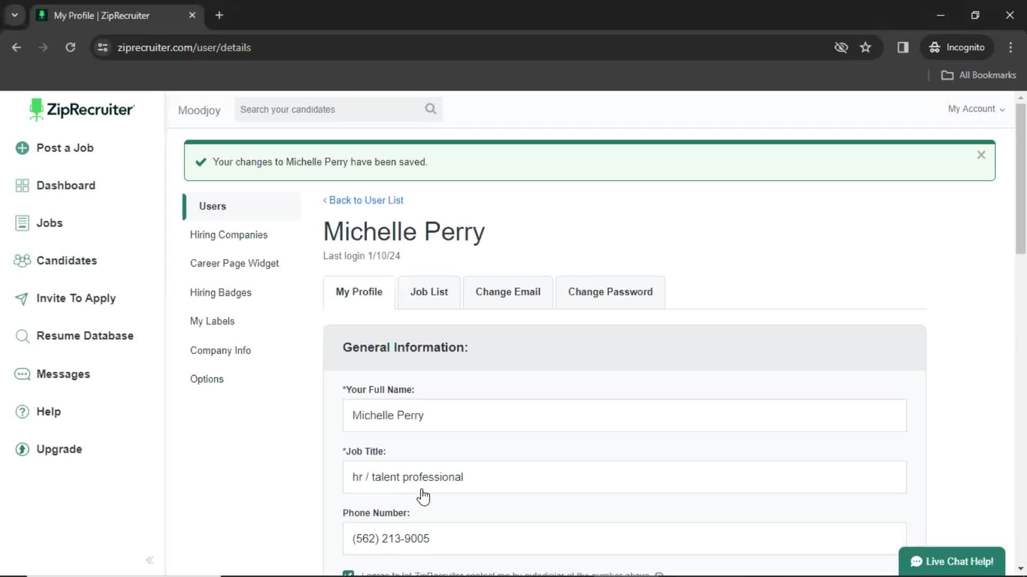Open Career Page Widget settings
The width and height of the screenshot is (1027, 577).
click(234, 263)
